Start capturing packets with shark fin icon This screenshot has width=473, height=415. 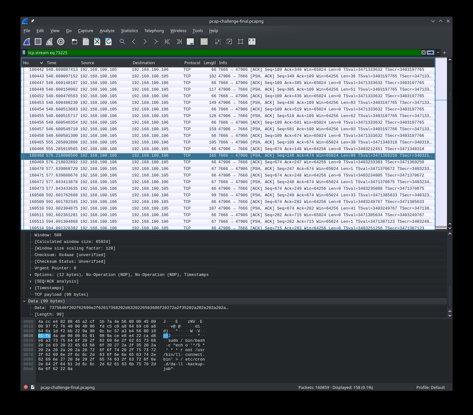pos(27,42)
